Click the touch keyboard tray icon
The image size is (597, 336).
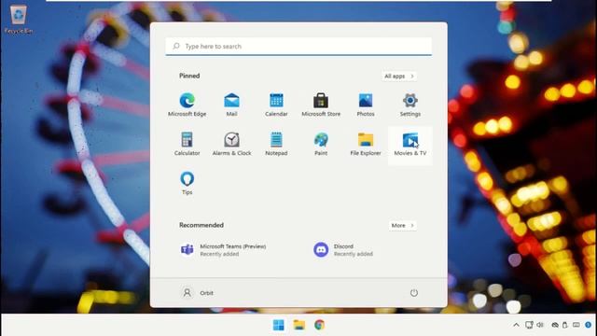tap(576, 325)
